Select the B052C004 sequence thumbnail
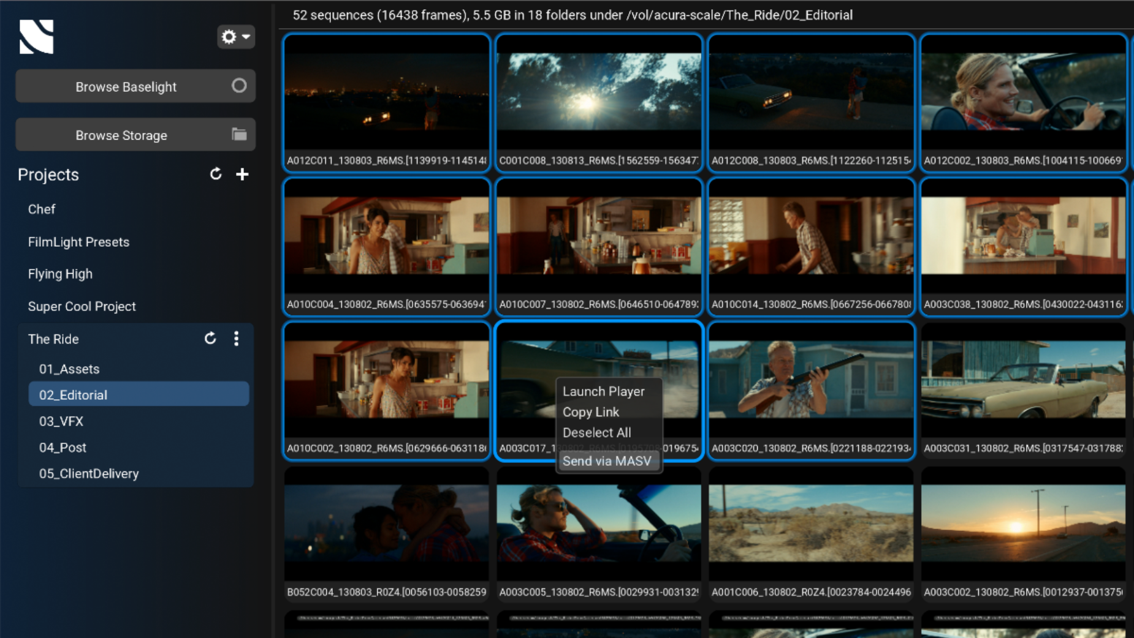Viewport: 1134px width, 638px height. pos(387,530)
